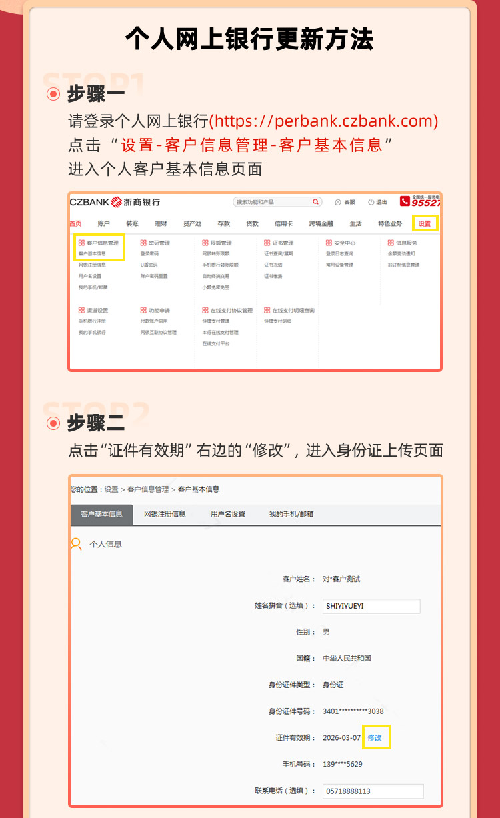Image resolution: width=500 pixels, height=818 pixels.
Task: Click 修改 next to 证件有效期
Action: click(375, 737)
